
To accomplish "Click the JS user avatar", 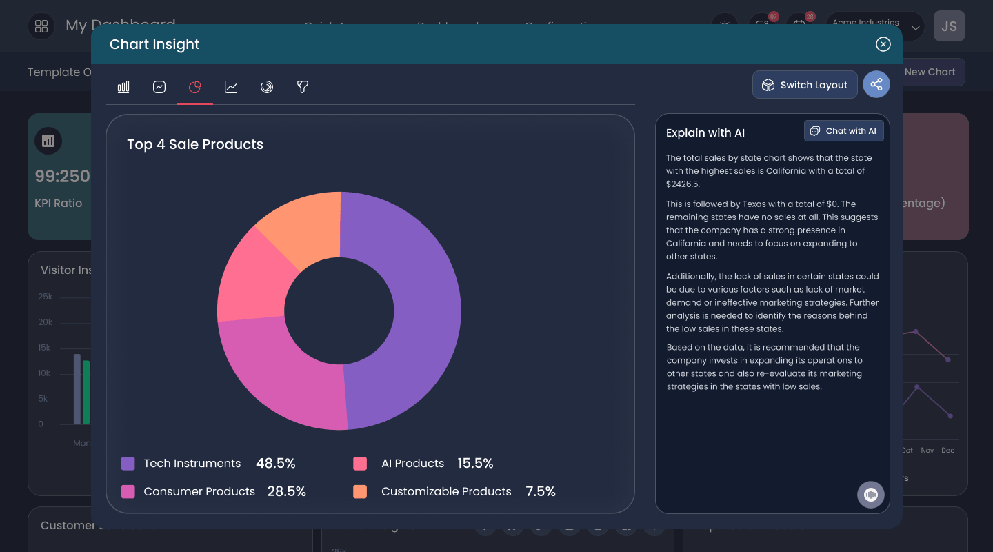I will tap(950, 26).
